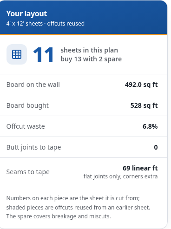
Task: Click 'The spare covers breakage' footnote
Action: (x=59, y=216)
